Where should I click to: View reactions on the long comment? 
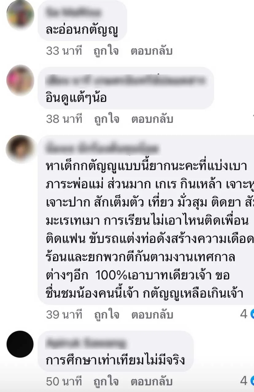(247, 314)
